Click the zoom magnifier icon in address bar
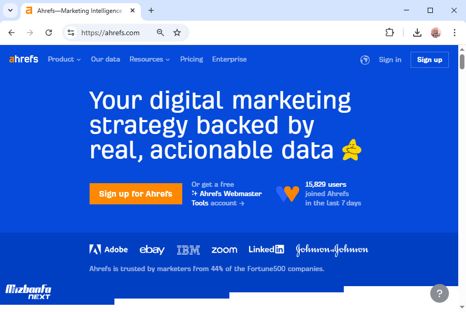The height and width of the screenshot is (312, 466). pyautogui.click(x=160, y=33)
